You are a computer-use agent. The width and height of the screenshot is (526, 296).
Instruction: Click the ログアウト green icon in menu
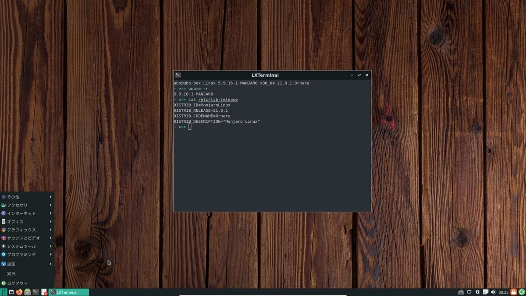(4, 283)
